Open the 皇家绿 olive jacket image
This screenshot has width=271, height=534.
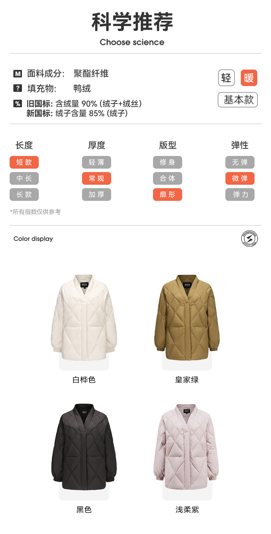(x=187, y=317)
